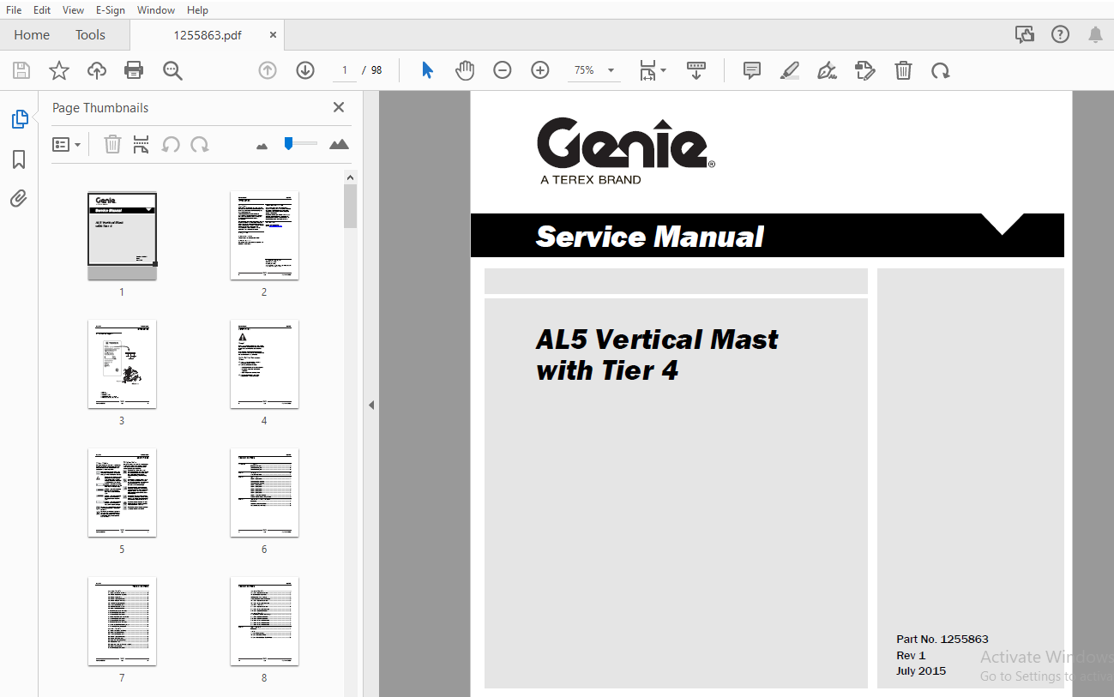Viewport: 1114px width, 697px height.
Task: Expand the fit page options arrow
Action: [x=663, y=70]
